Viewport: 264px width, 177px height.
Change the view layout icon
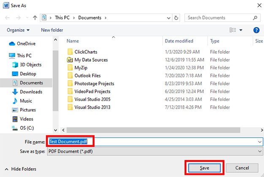pyautogui.click(x=233, y=30)
